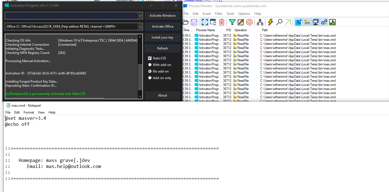389x192 pixels.
Task: Click the log scrollbar up arrow
Action: tap(140, 37)
